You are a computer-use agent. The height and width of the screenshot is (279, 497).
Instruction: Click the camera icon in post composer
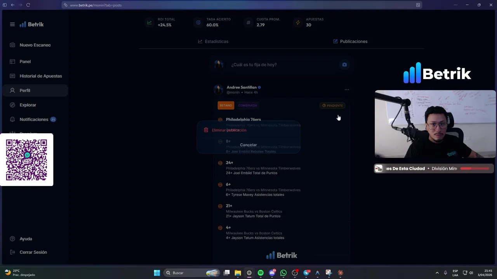(x=344, y=65)
